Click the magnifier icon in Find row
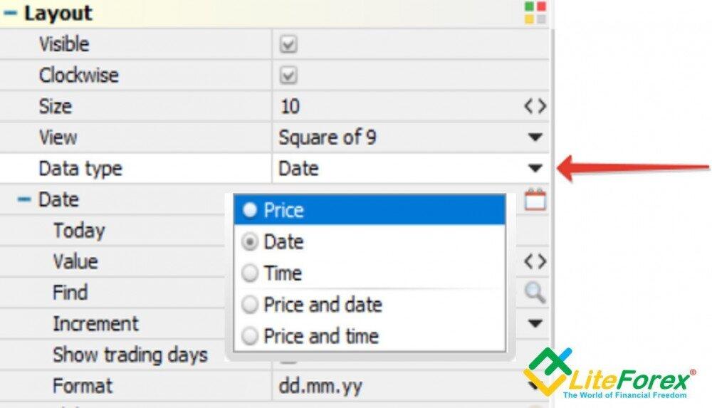The height and width of the screenshot is (408, 712). pos(535,292)
